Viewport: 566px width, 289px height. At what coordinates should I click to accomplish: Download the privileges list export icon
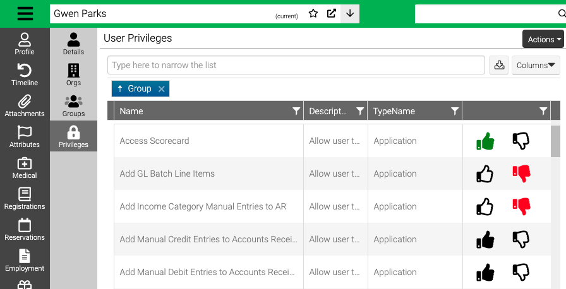499,65
